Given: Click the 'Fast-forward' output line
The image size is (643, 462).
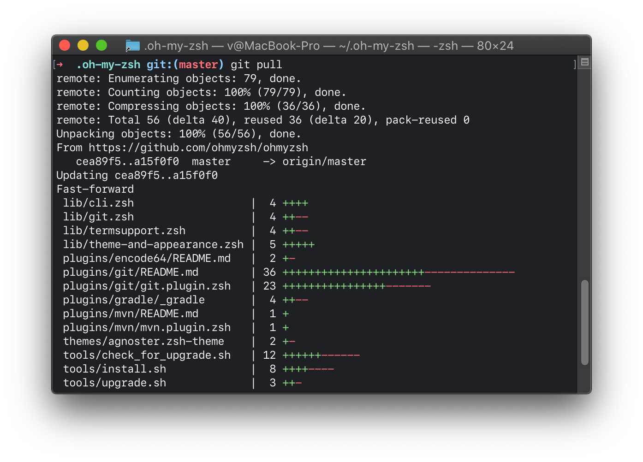Looking at the screenshot, I should pyautogui.click(x=95, y=189).
